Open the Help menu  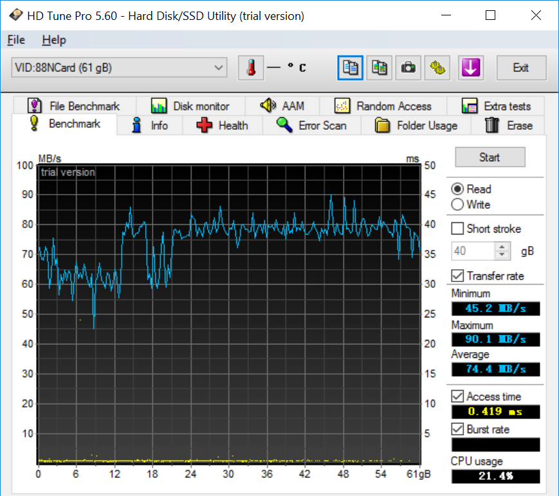54,40
